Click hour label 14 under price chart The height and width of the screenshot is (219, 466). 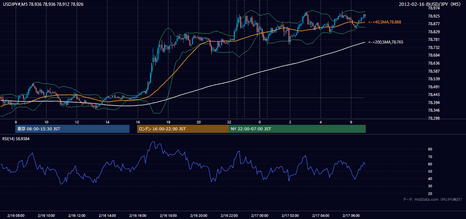pos(107,122)
